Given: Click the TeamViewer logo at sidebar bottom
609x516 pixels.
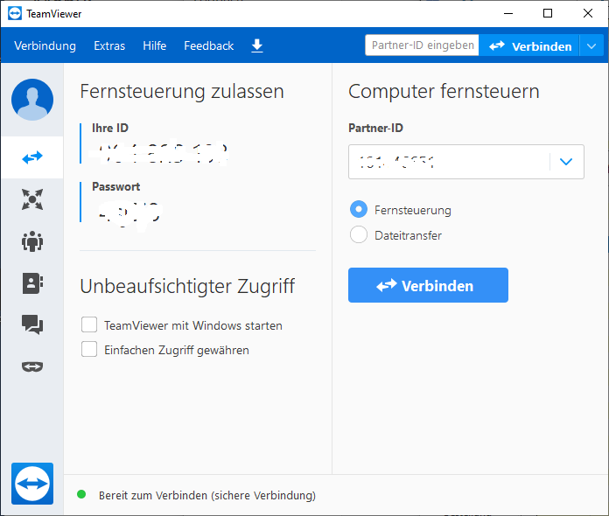Looking at the screenshot, I should click(32, 484).
